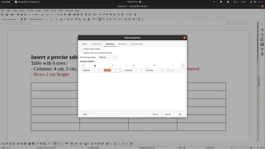Click the Find & Replace magnifier icon

[x=58, y=14]
